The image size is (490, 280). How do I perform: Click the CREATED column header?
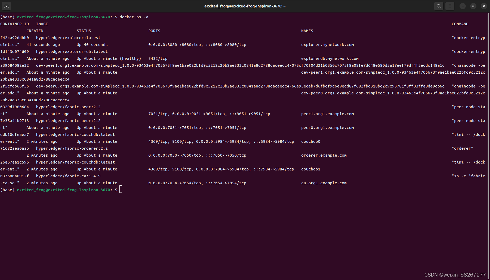pyautogui.click(x=35, y=31)
